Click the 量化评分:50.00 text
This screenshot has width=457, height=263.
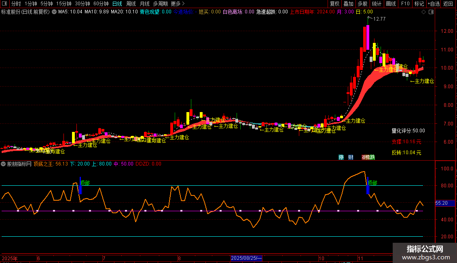[408, 131]
